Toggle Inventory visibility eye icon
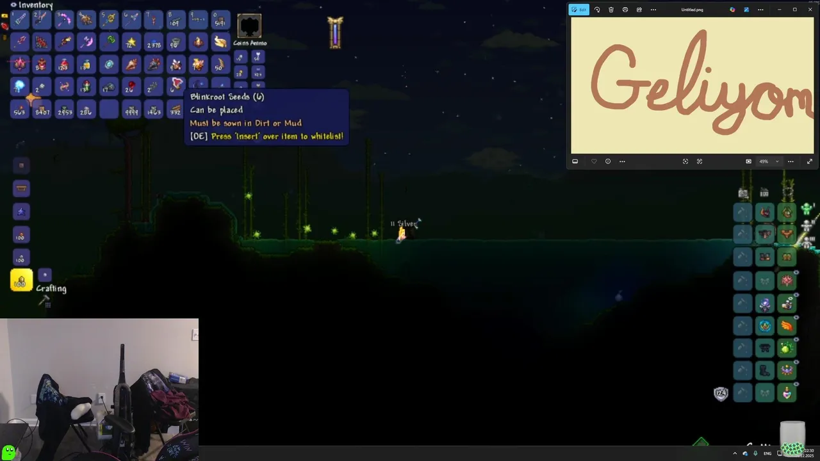The height and width of the screenshot is (461, 820). pos(13,5)
